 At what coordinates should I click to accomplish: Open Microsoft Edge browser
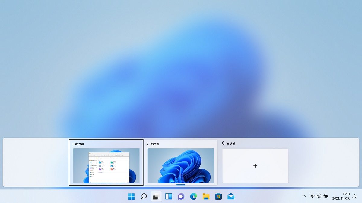tap(193, 197)
